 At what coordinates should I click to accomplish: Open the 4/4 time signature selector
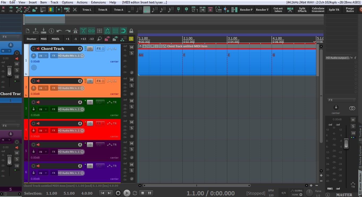coord(284,193)
